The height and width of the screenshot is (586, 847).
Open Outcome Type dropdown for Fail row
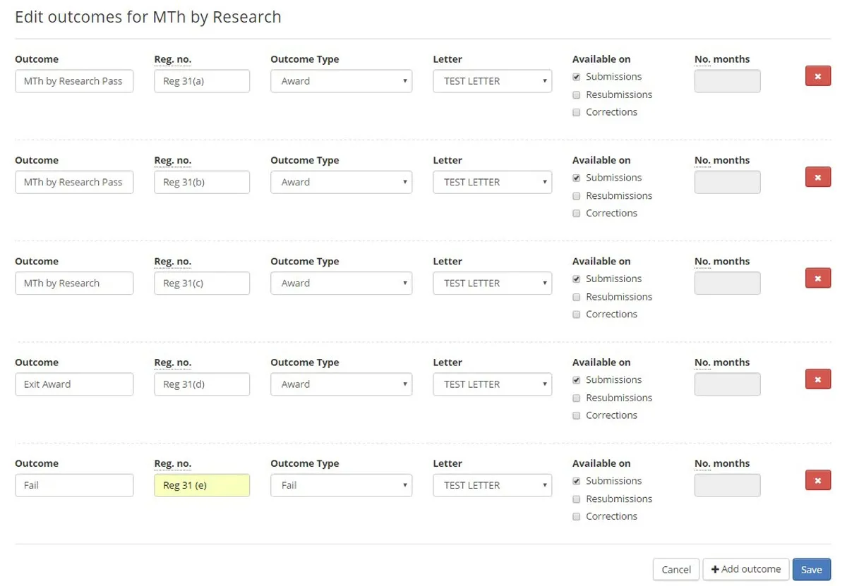[341, 485]
